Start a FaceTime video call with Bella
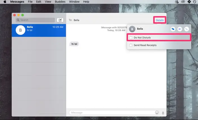Screen dimensions: 198x120 tap(180, 29)
